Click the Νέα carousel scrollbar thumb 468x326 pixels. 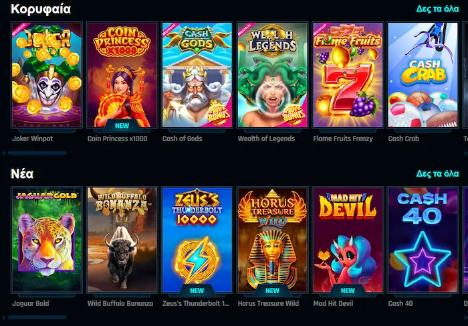(37, 317)
